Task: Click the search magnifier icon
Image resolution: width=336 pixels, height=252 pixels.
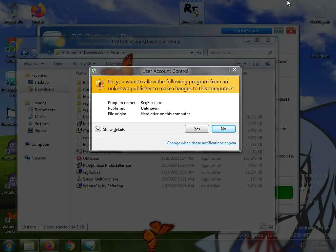Action: pyautogui.click(x=270, y=52)
